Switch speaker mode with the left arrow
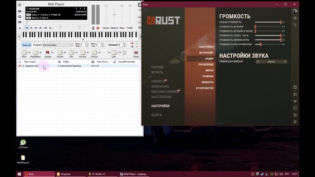This screenshot has height=177, width=315. pos(258,61)
